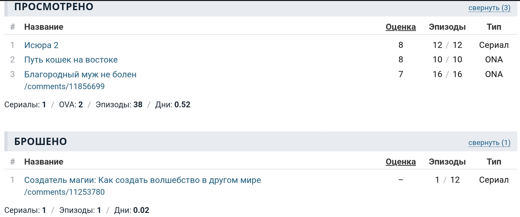The image size is (520, 217).
Task: Open the Исюра 2 title page
Action: point(41,45)
